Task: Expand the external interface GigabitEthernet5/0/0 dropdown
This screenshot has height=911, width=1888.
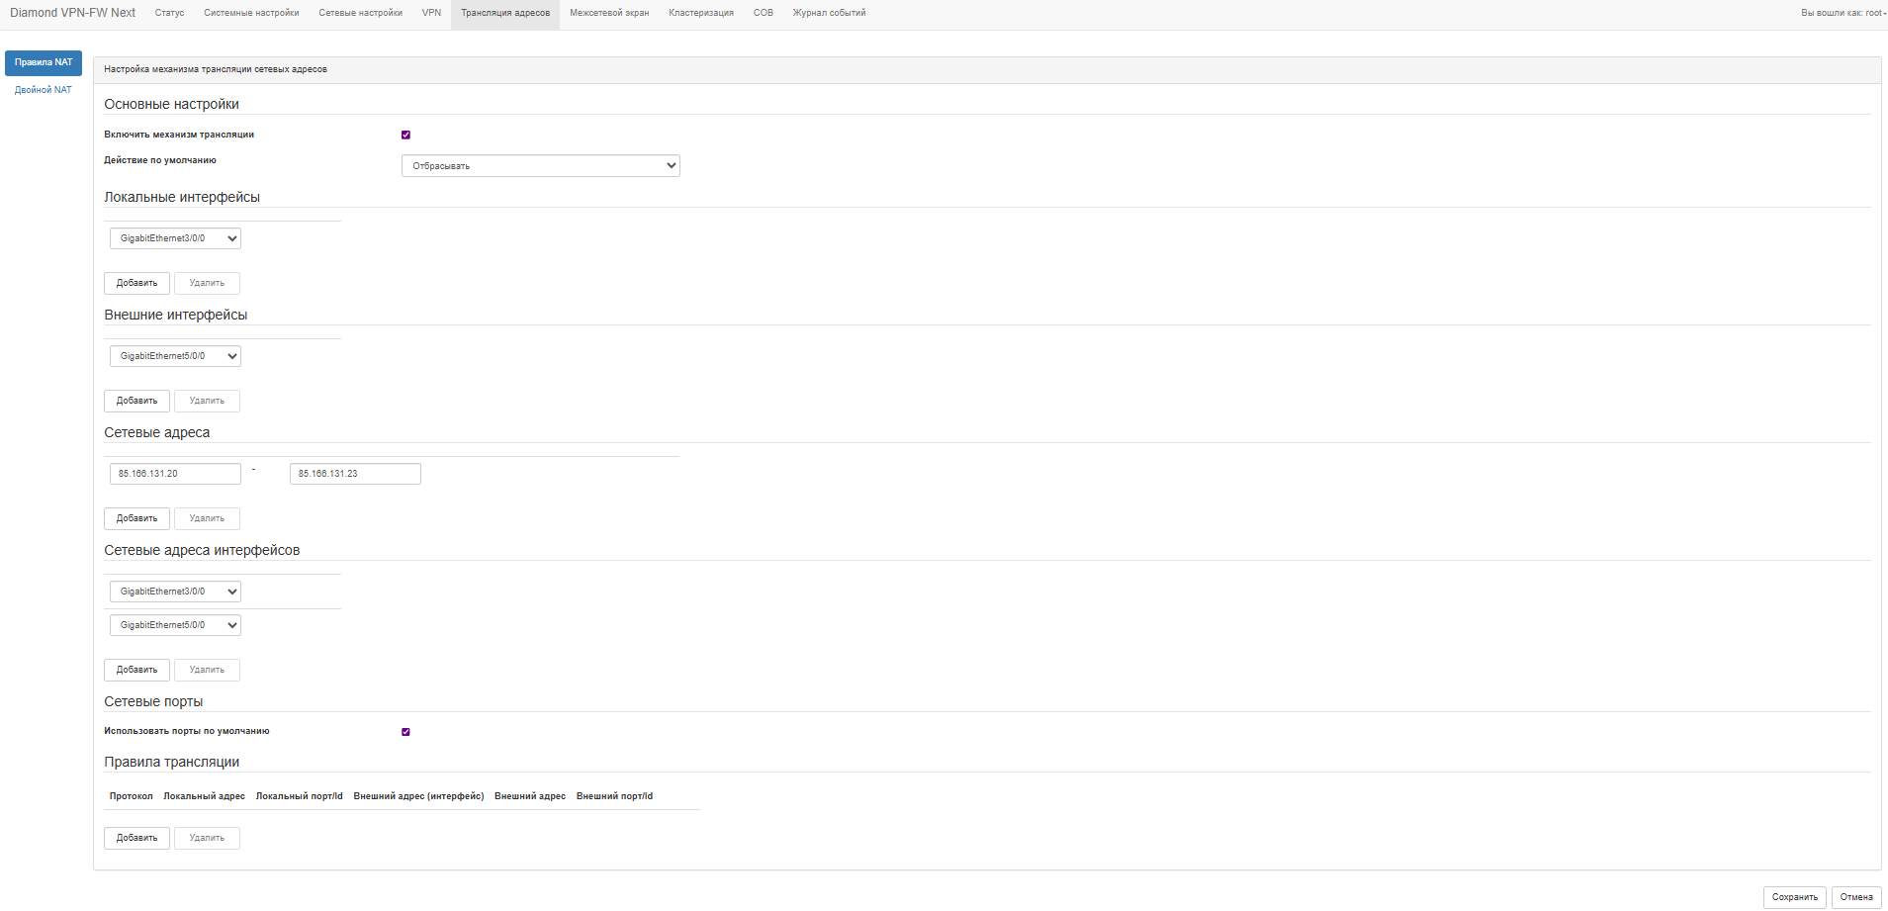Action: 175,356
